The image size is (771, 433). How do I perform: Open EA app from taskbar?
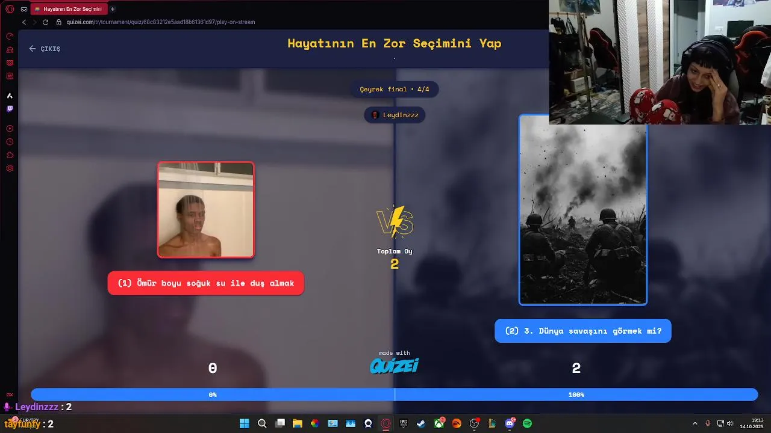click(457, 423)
